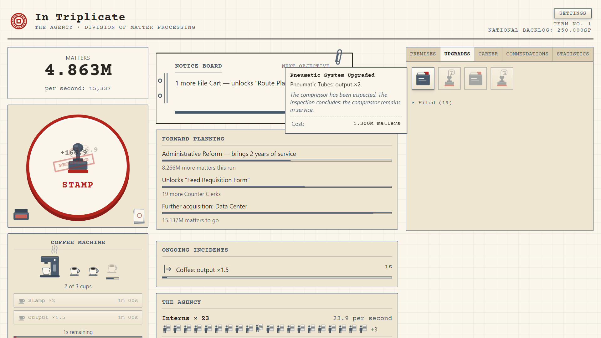This screenshot has height=338, width=601.
Task: Click the paperclip on the notice board
Action: (339, 57)
